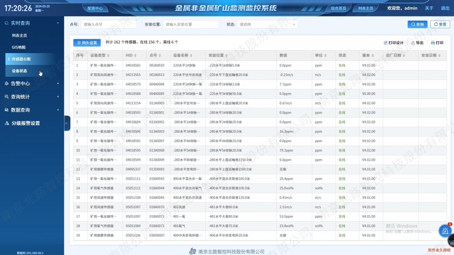
Task: Click the alarm bell notification icon
Action: [445, 231]
